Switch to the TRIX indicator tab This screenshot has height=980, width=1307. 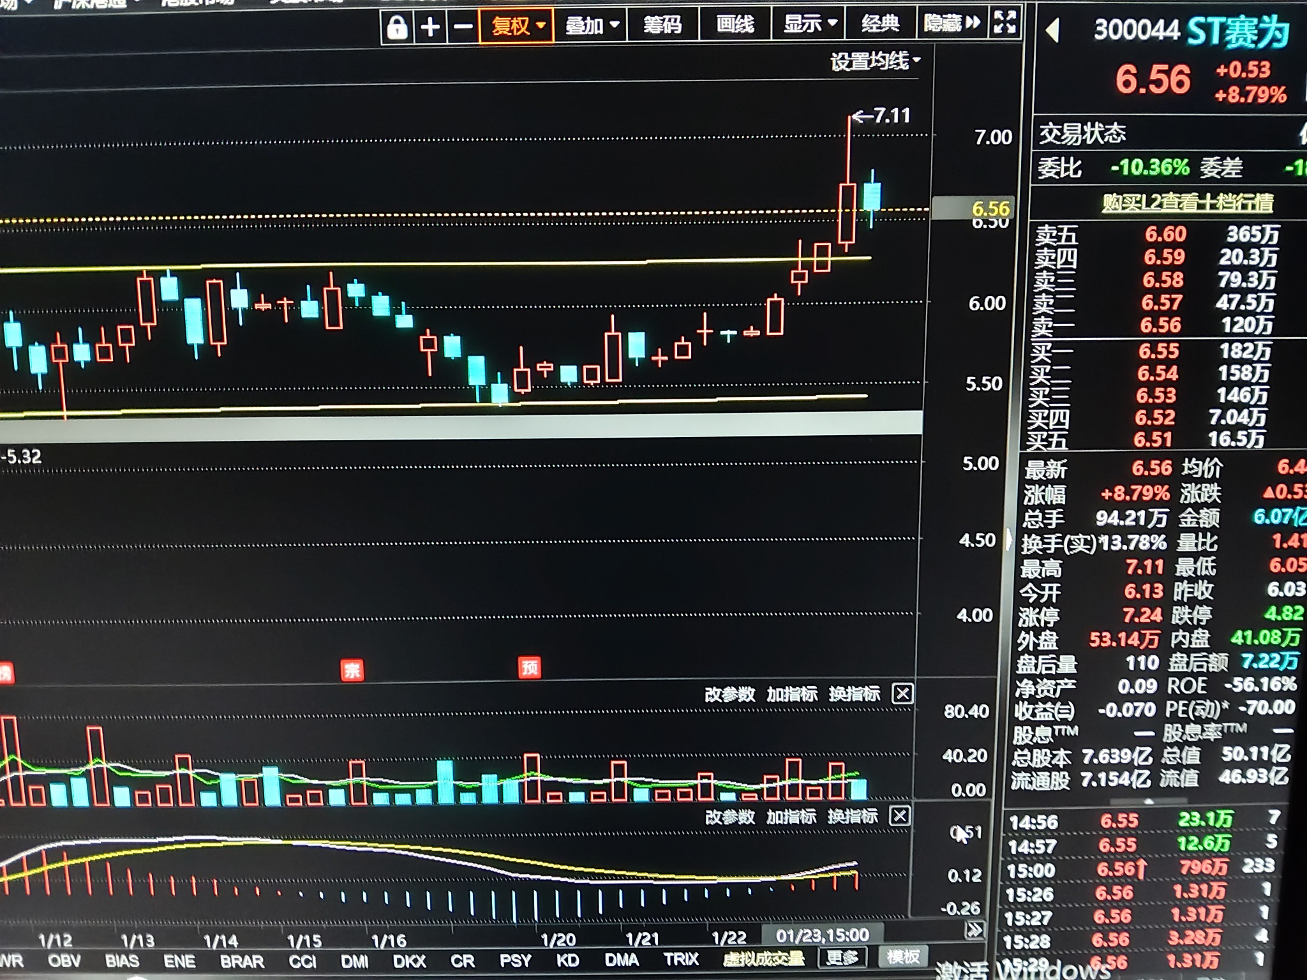pos(681,959)
